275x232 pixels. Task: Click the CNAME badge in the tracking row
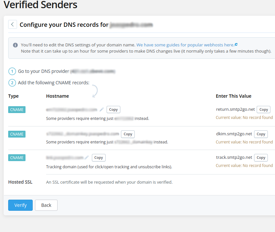pos(17,157)
